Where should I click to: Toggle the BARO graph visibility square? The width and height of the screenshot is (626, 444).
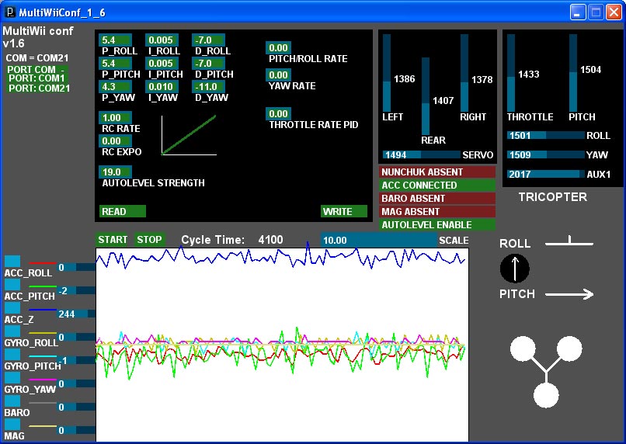coord(12,401)
